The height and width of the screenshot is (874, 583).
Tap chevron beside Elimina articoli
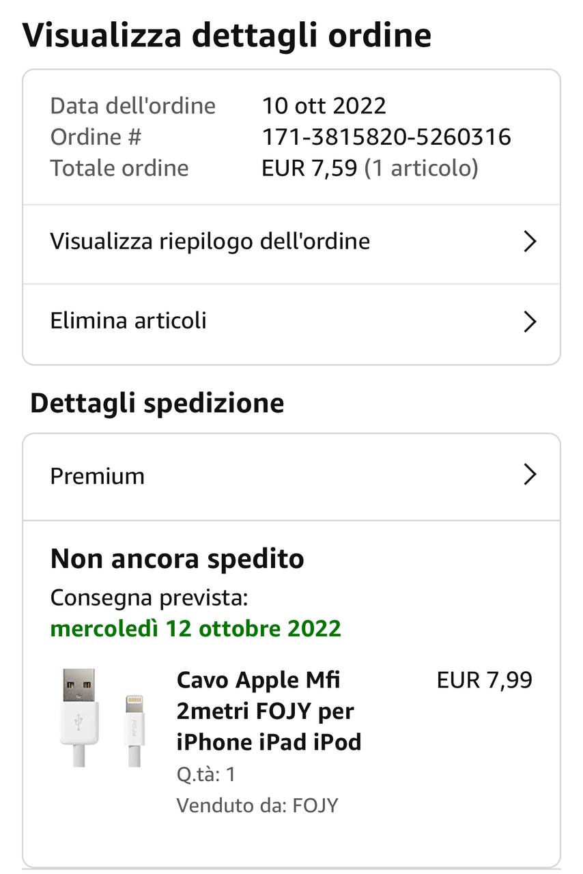pos(530,322)
